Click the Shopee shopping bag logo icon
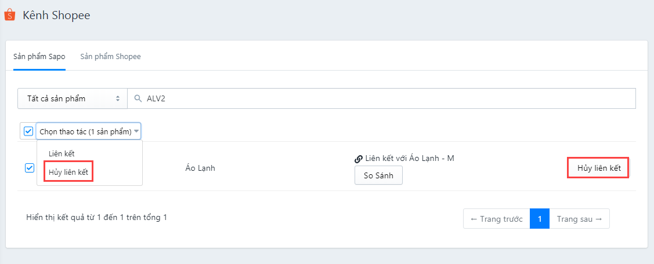654x264 pixels. coord(9,15)
